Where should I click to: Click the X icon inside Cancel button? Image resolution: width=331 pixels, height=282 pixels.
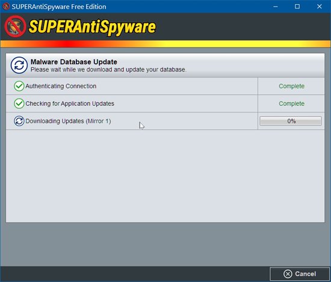point(288,274)
